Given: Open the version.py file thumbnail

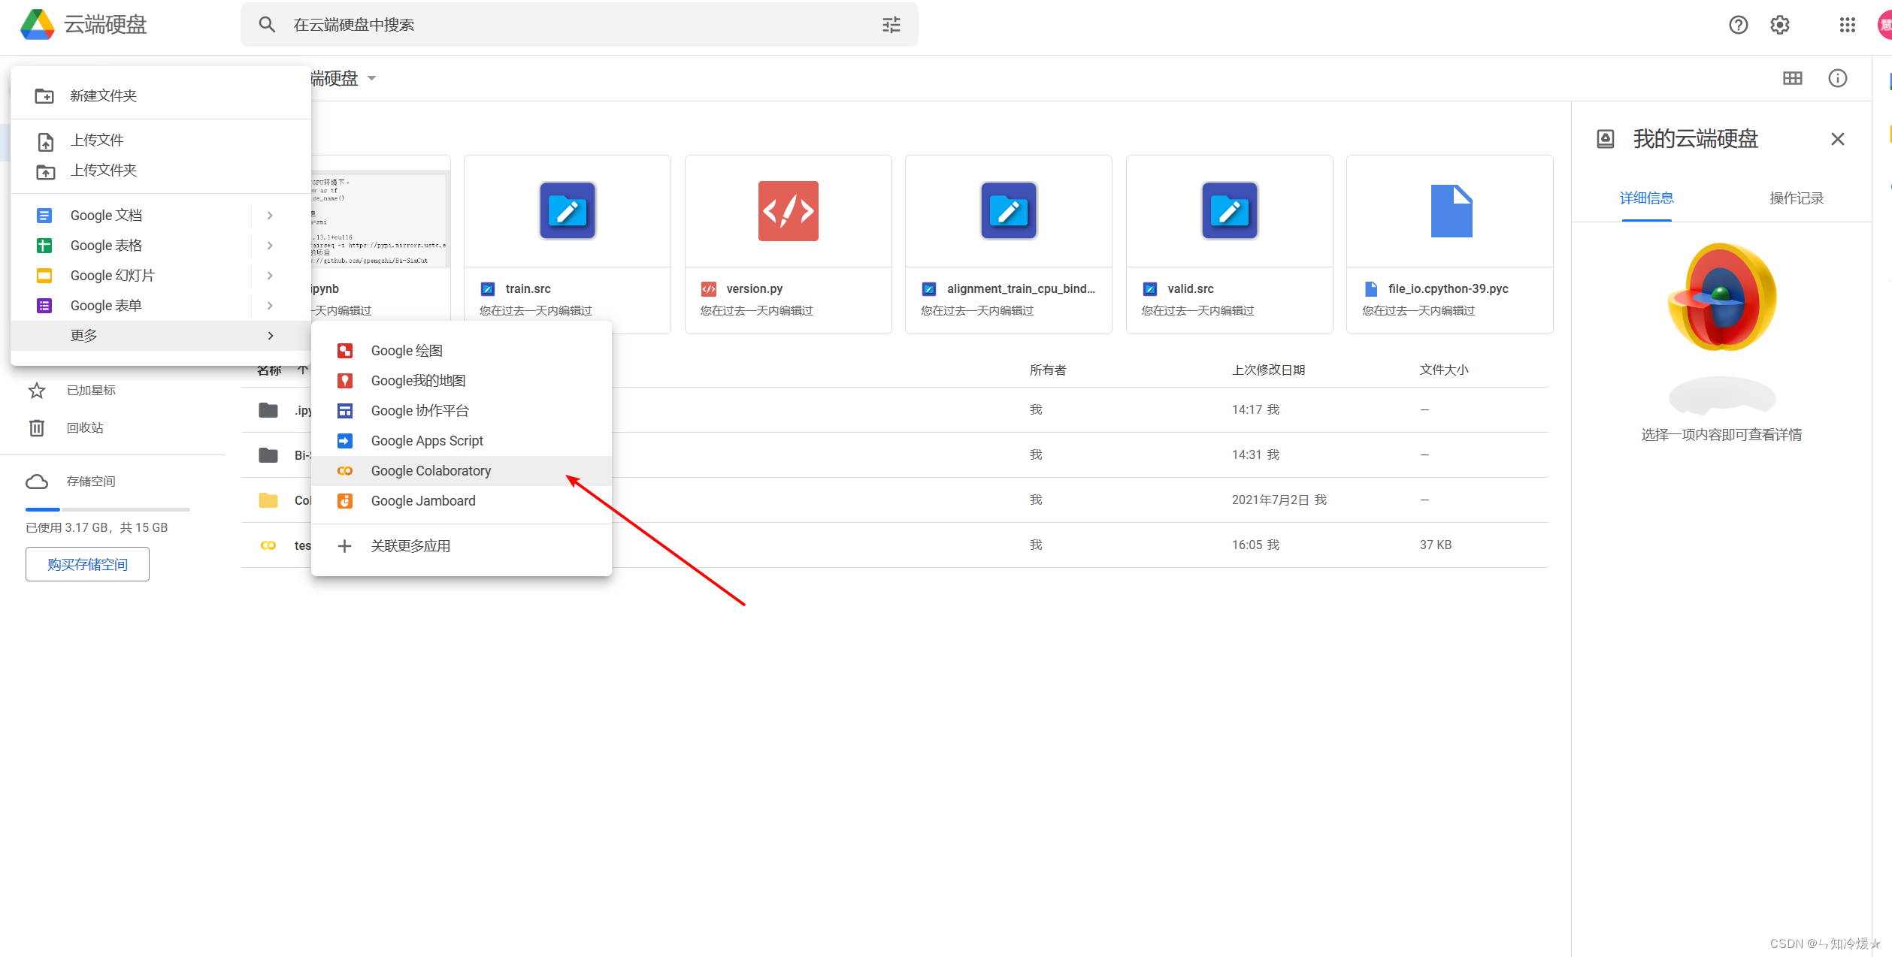Looking at the screenshot, I should point(788,212).
